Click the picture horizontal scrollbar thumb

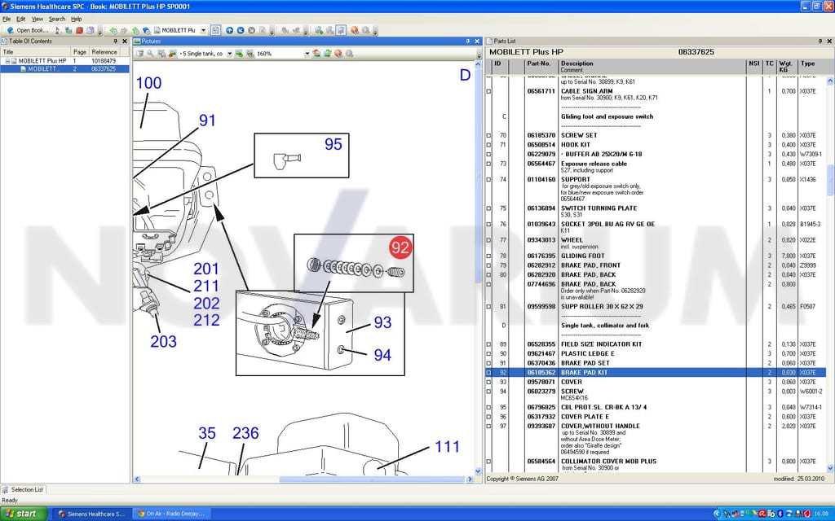(372, 479)
